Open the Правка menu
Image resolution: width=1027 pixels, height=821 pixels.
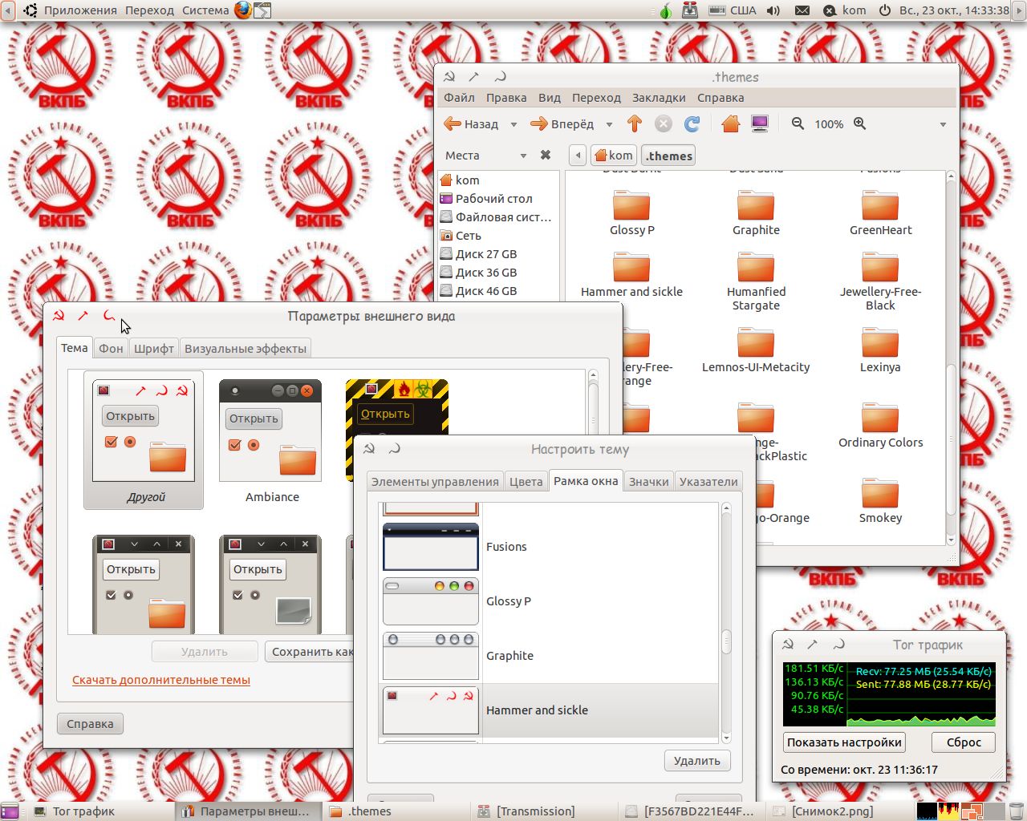506,97
